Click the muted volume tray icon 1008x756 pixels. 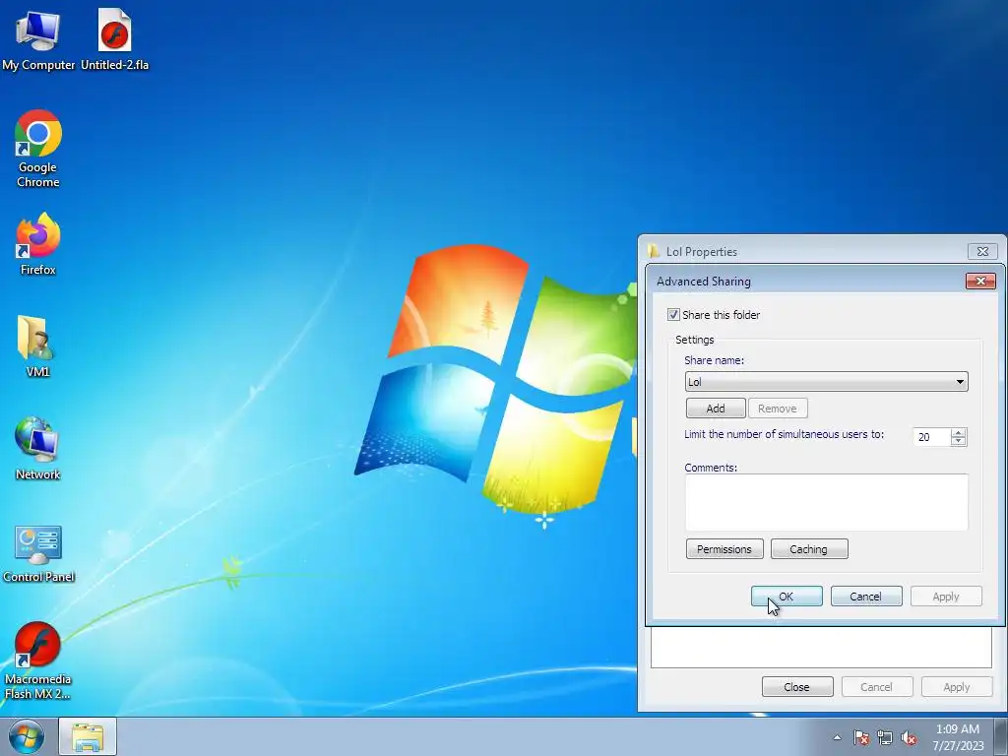click(x=909, y=738)
